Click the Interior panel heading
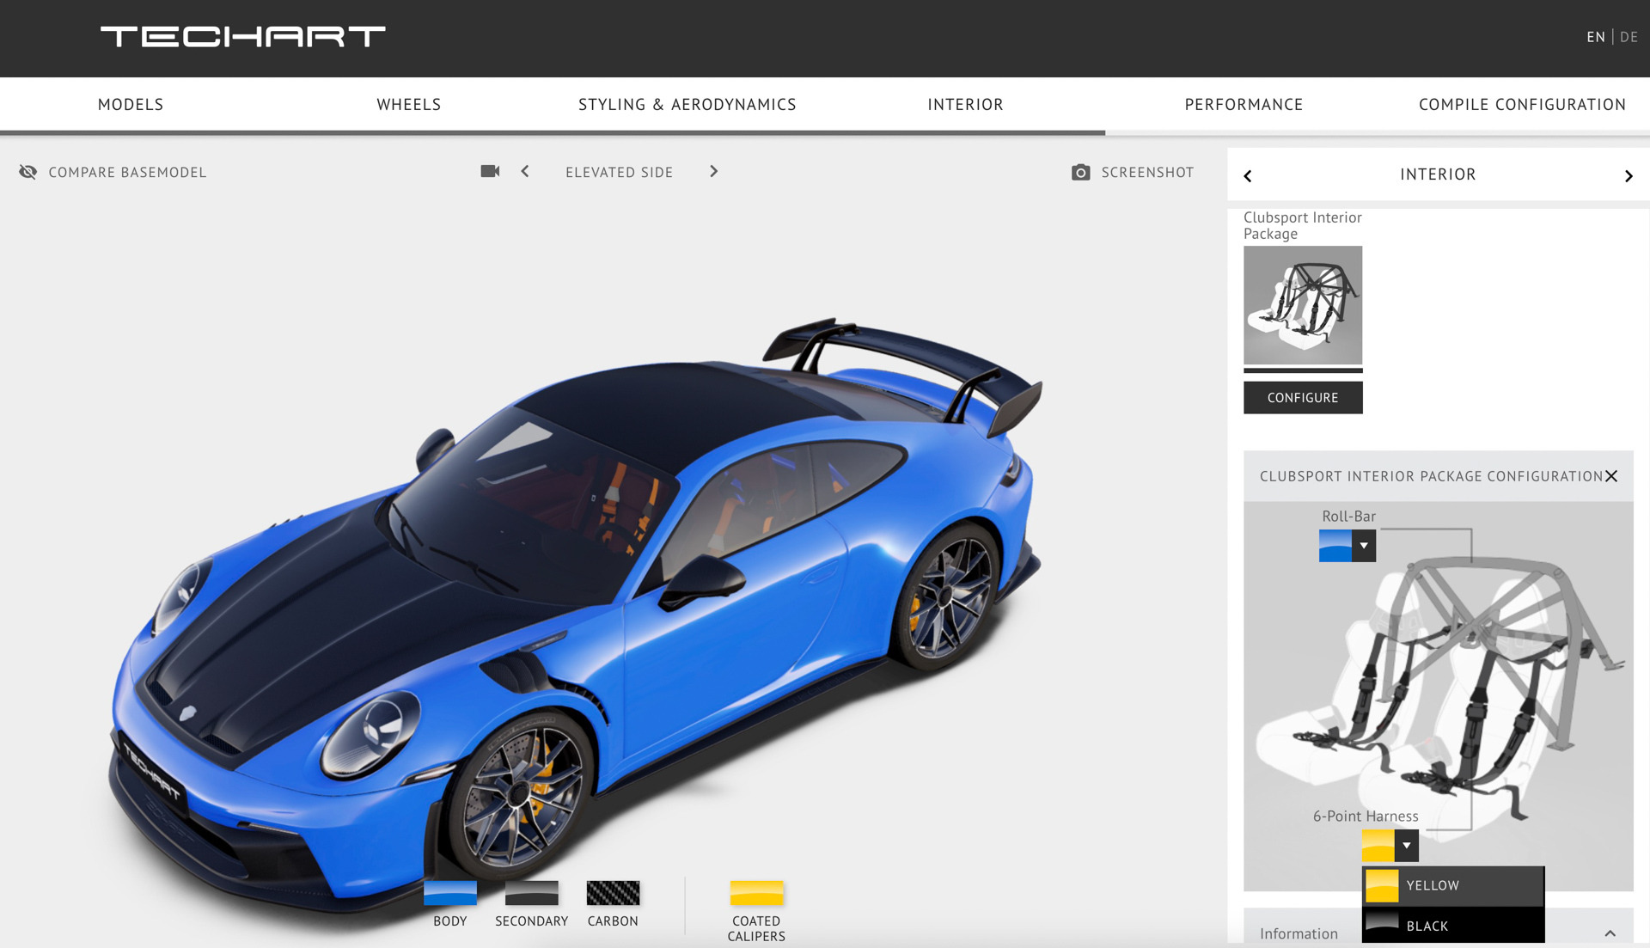Viewport: 1650px width, 948px height. [x=1438, y=174]
